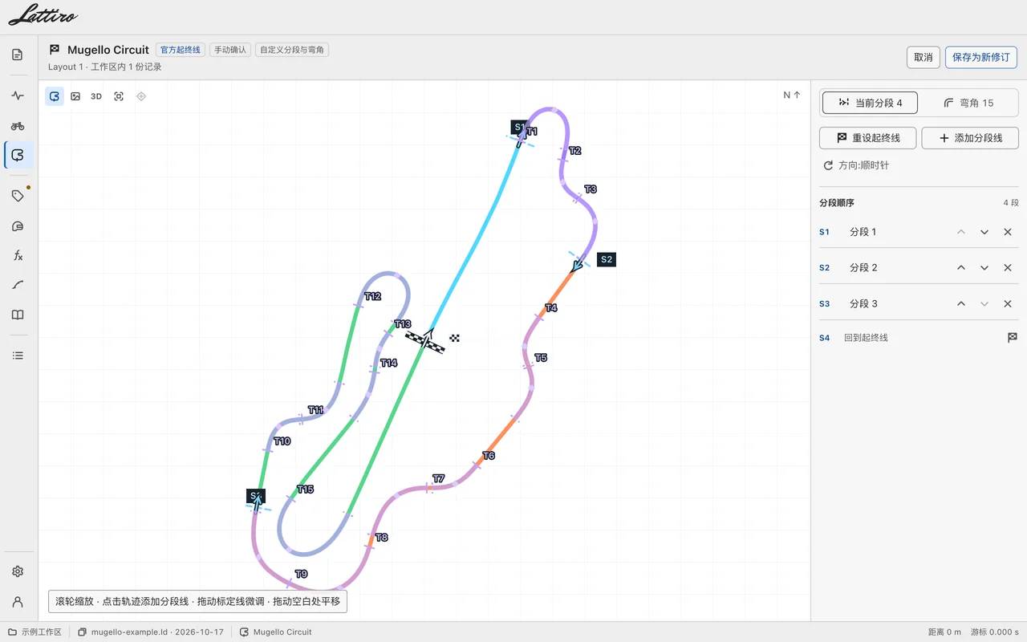Toggle direction 方向:顺时针

856,165
